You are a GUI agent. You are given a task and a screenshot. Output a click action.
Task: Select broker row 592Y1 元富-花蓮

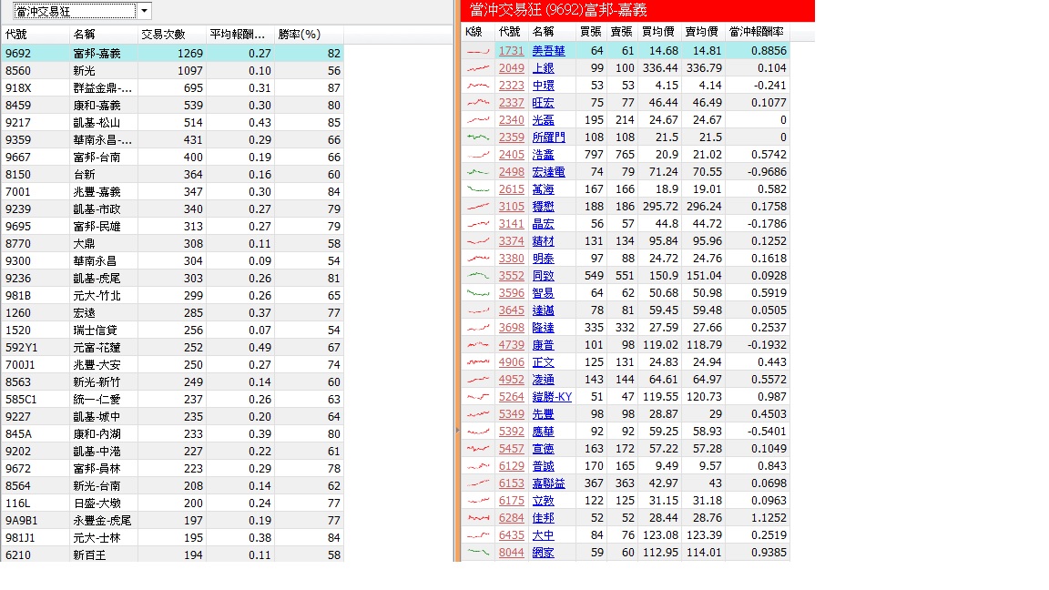172,348
